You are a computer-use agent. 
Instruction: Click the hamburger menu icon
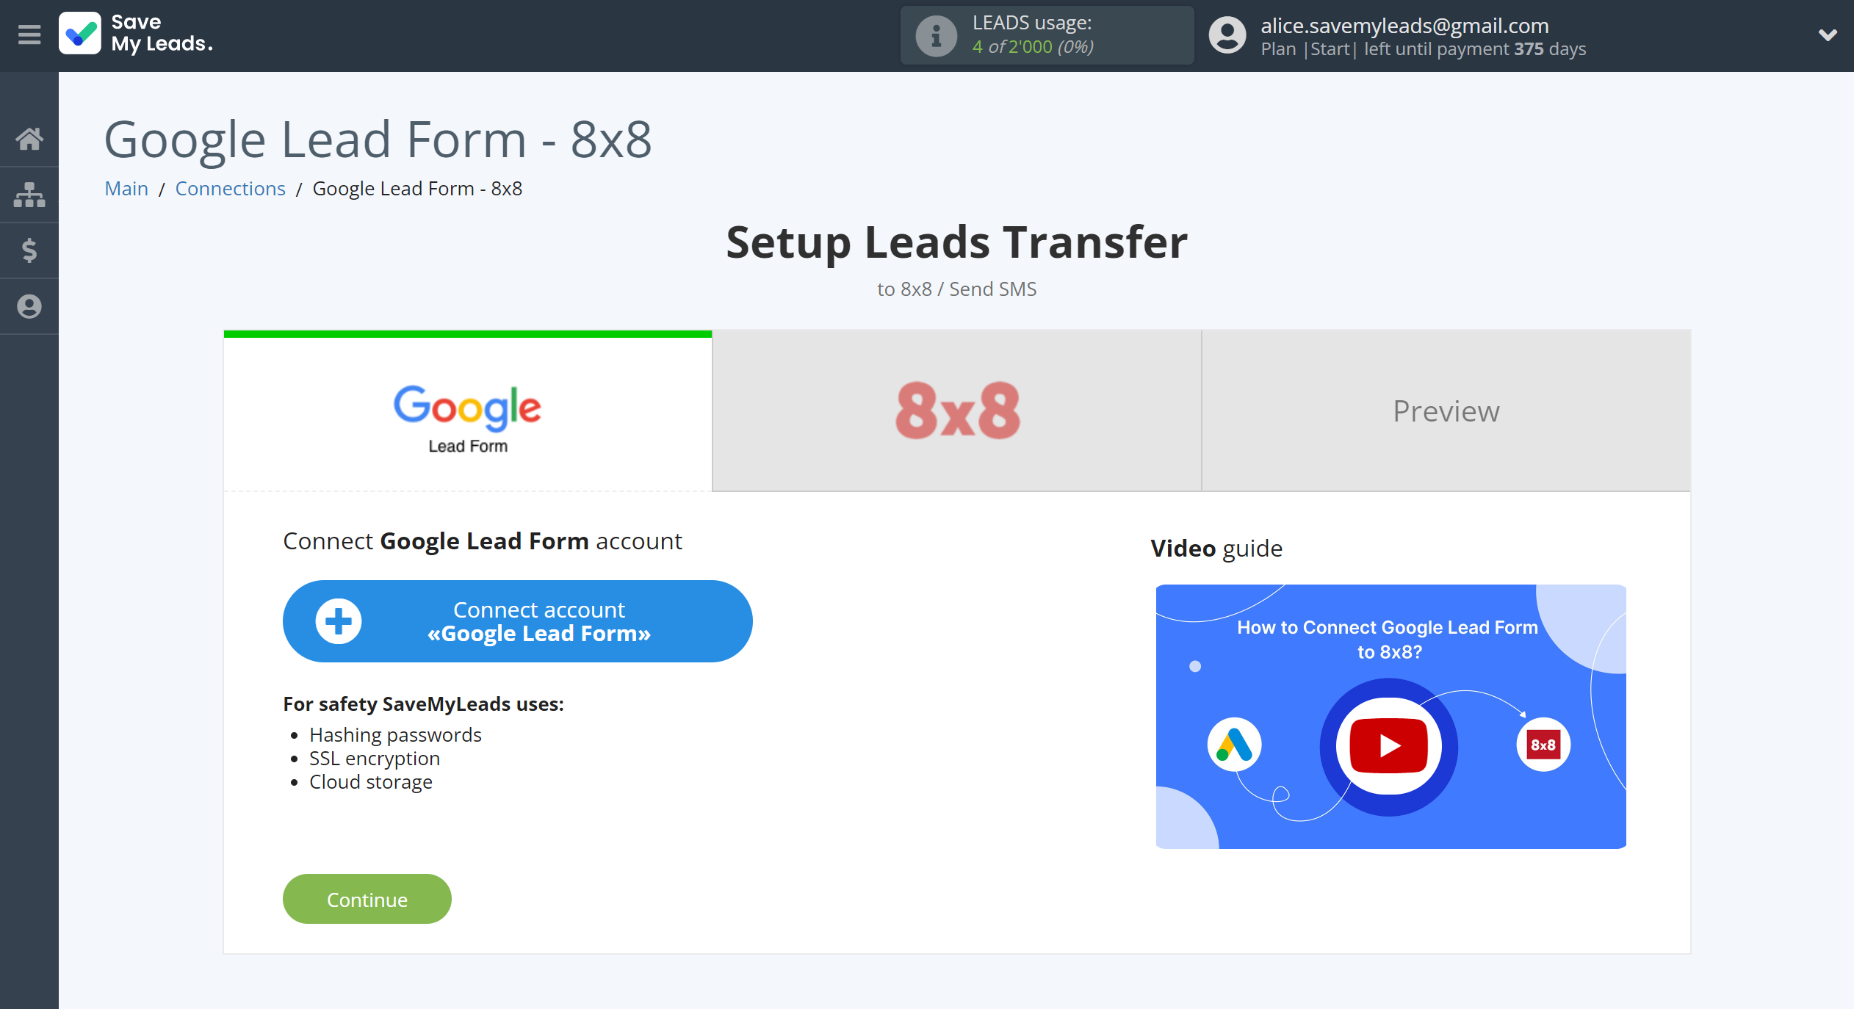click(27, 35)
